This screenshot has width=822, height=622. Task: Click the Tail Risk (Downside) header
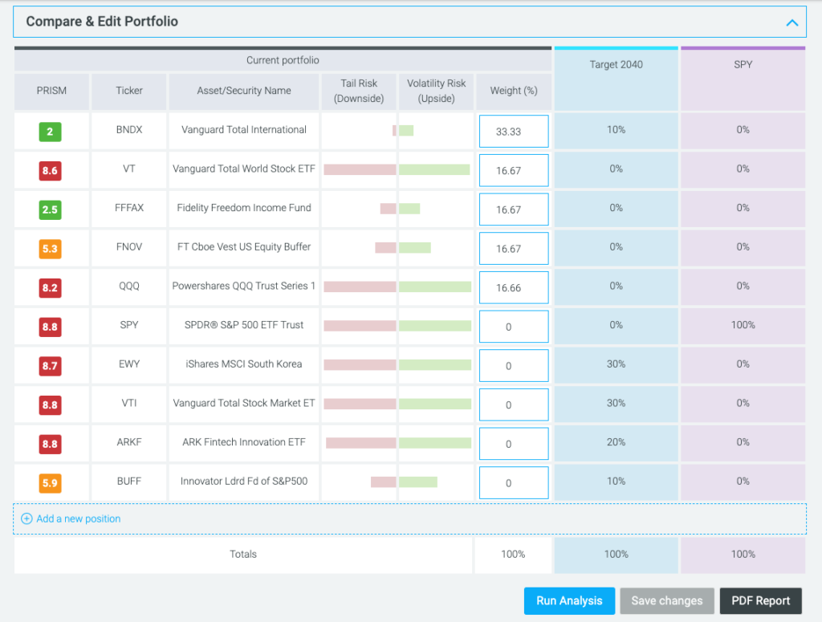pyautogui.click(x=359, y=91)
